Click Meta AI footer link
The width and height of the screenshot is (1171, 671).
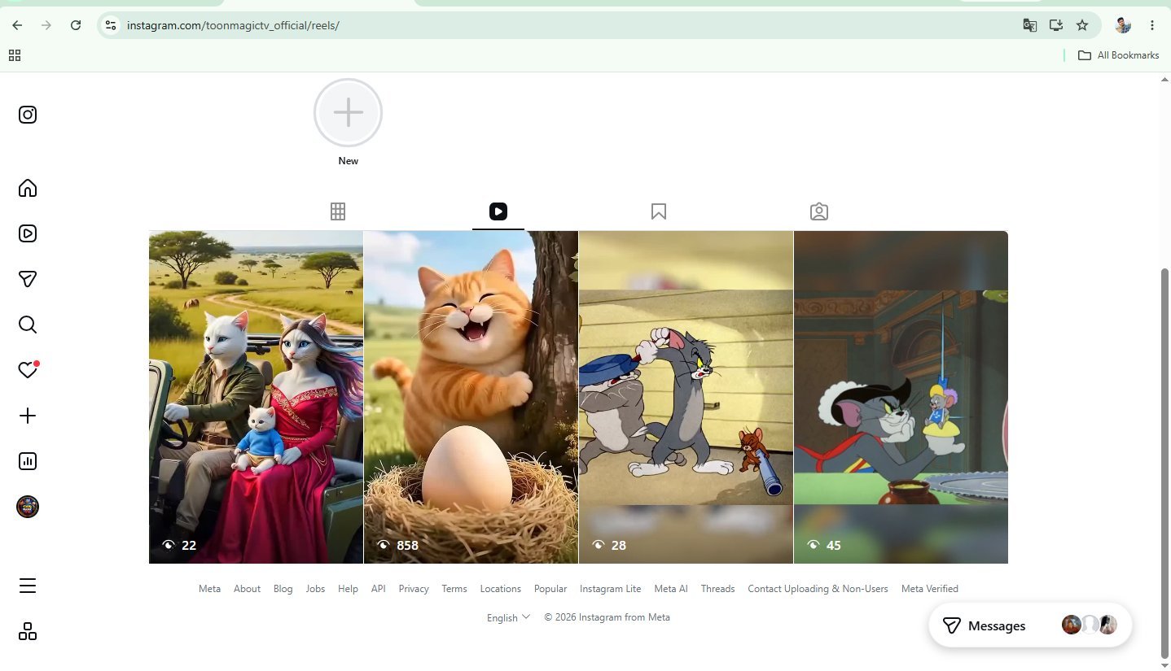[671, 589]
